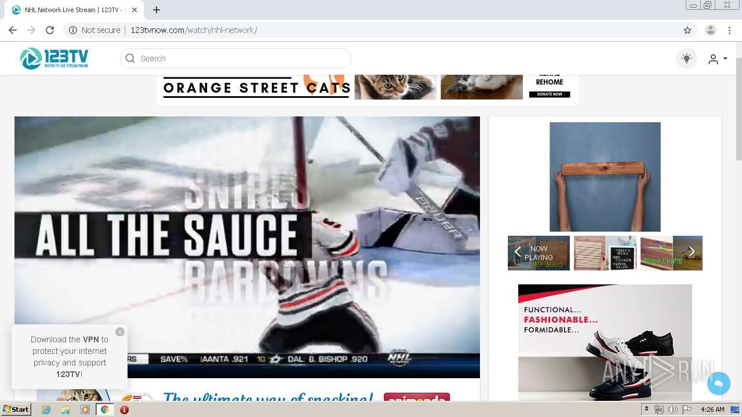742x417 pixels.
Task: Close the VPN download popup
Action: click(x=120, y=332)
